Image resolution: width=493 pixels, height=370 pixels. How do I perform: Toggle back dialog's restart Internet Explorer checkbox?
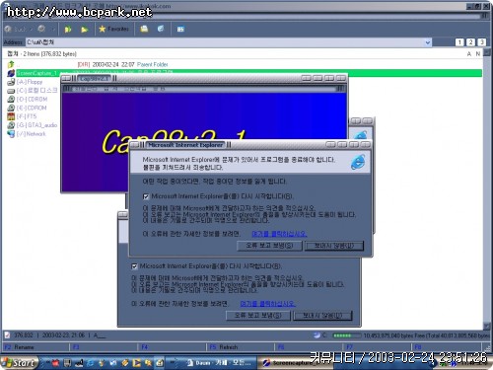(x=134, y=266)
